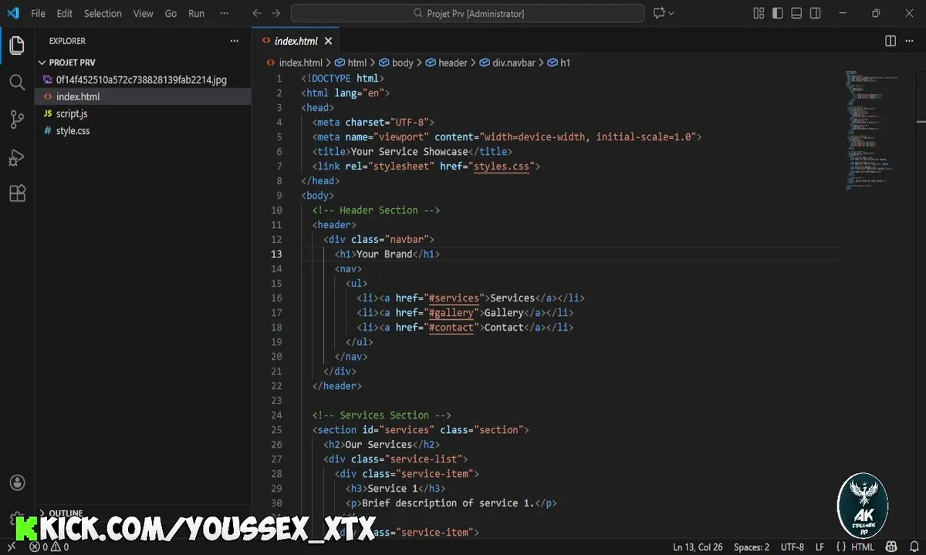Click the 'Your Brand' heading text

tap(384, 254)
